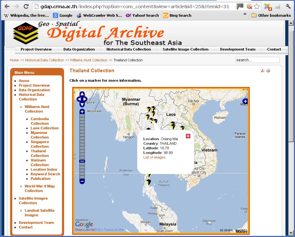The width and height of the screenshot is (295, 237).
Task: Select Project Overview in top navigation
Action: (36, 50)
